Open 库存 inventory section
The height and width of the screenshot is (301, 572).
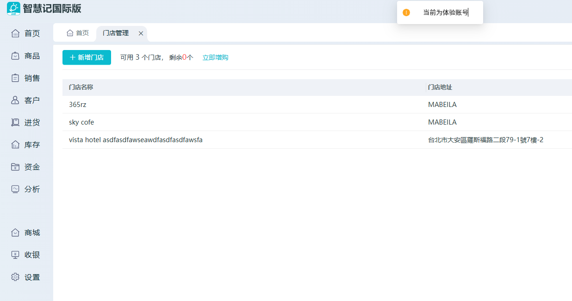pos(26,145)
